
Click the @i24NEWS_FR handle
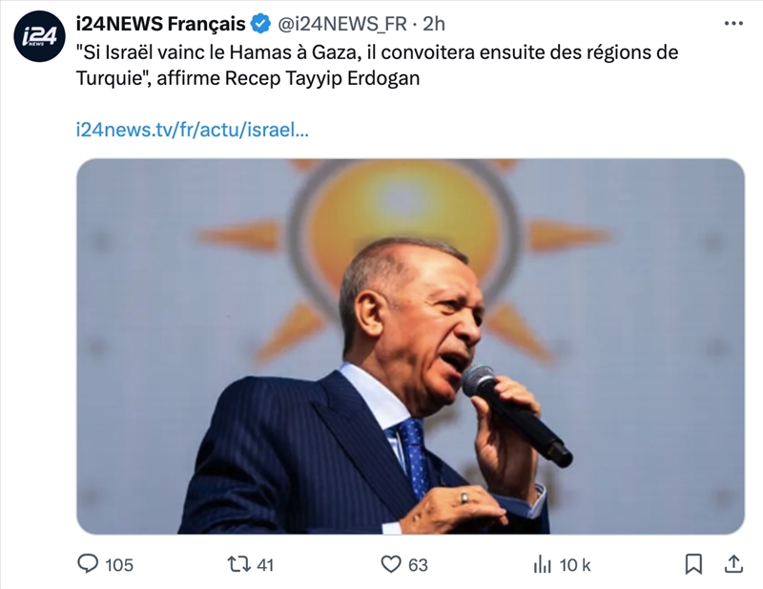coord(342,24)
